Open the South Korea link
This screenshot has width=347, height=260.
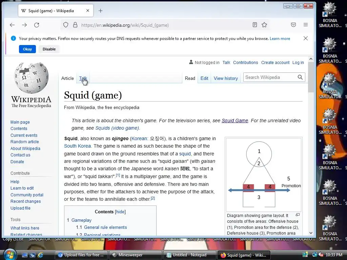[77, 146]
